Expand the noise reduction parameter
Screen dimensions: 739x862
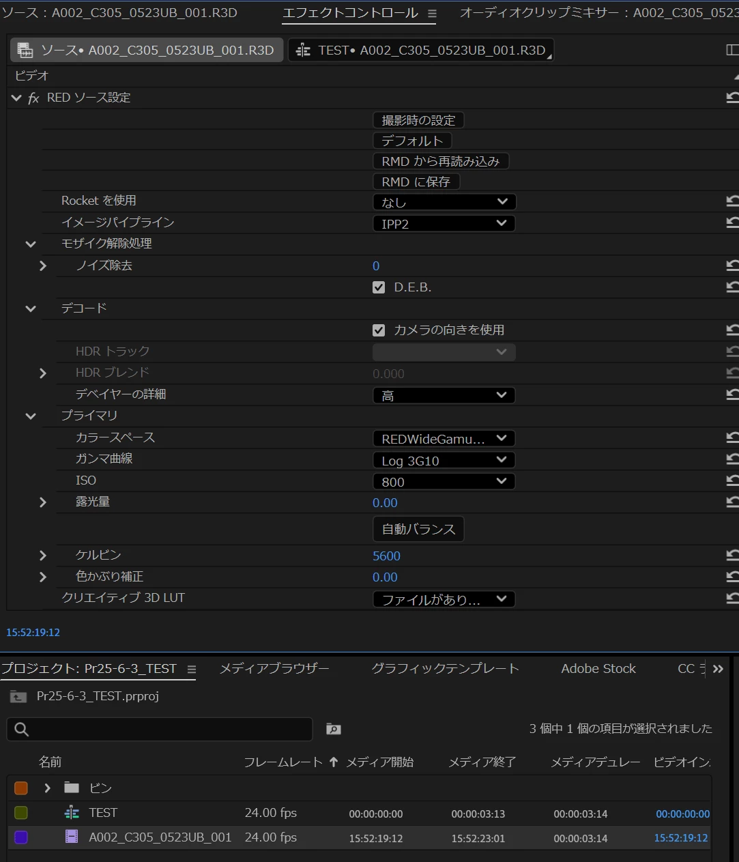coord(43,265)
